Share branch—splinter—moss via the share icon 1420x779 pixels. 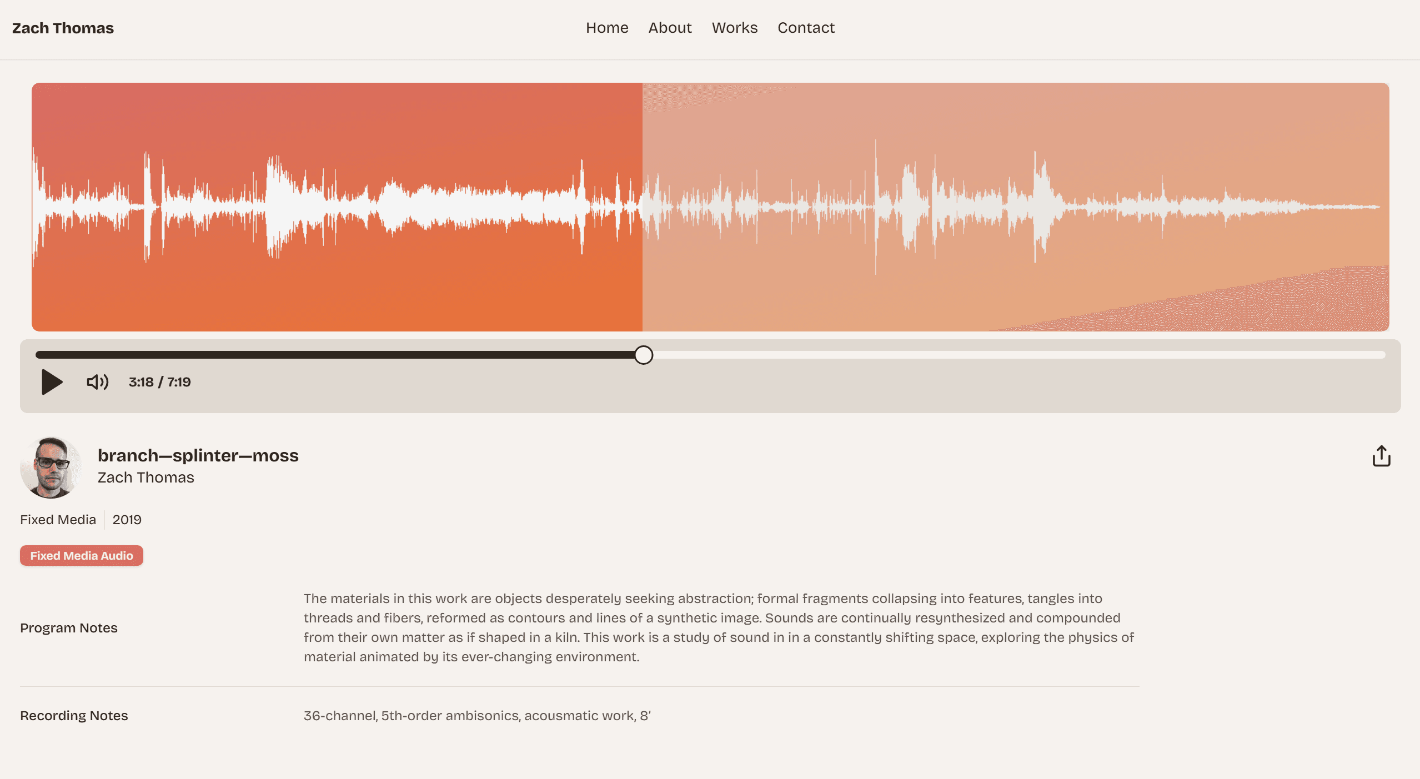pos(1381,455)
